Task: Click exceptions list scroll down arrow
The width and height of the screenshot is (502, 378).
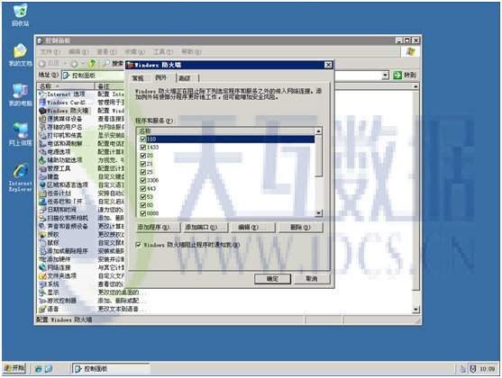Action: pos(318,213)
